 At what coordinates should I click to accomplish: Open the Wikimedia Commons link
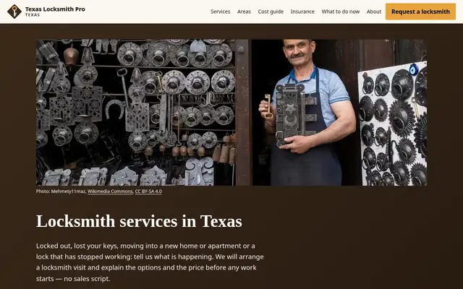point(110,191)
